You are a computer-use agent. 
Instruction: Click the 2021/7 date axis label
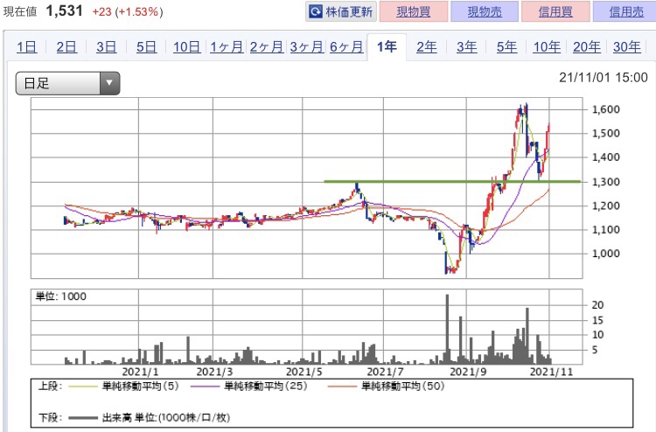[386, 372]
